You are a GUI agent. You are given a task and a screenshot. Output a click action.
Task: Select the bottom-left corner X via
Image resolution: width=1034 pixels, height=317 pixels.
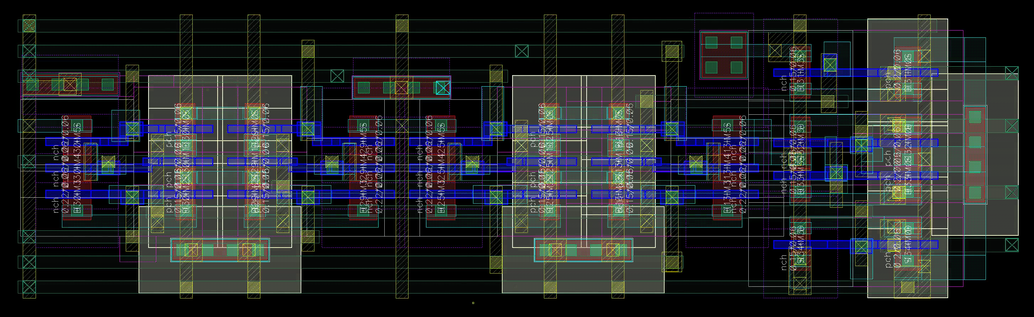(29, 287)
